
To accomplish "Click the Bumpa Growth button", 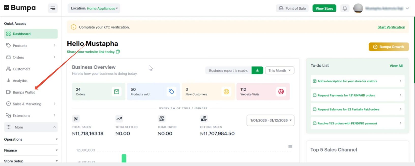I will (x=389, y=47).
